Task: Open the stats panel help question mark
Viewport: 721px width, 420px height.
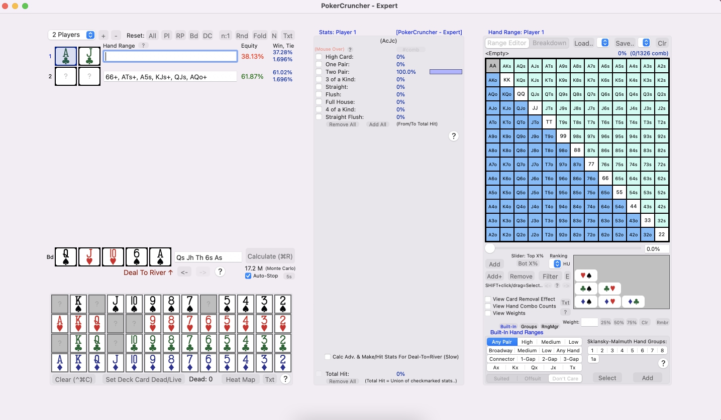Action: pyautogui.click(x=453, y=136)
